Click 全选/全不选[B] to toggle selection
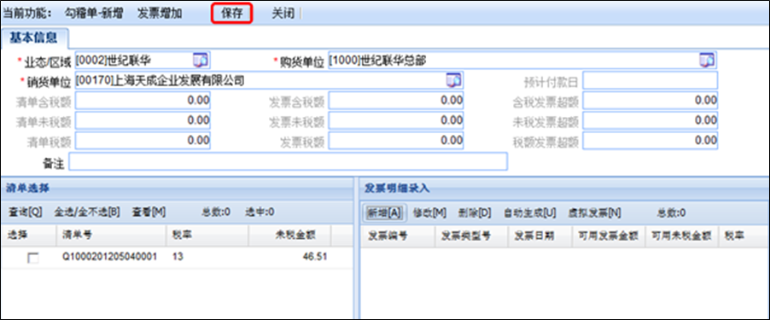Screen dimensions: 770x320 tap(87, 212)
